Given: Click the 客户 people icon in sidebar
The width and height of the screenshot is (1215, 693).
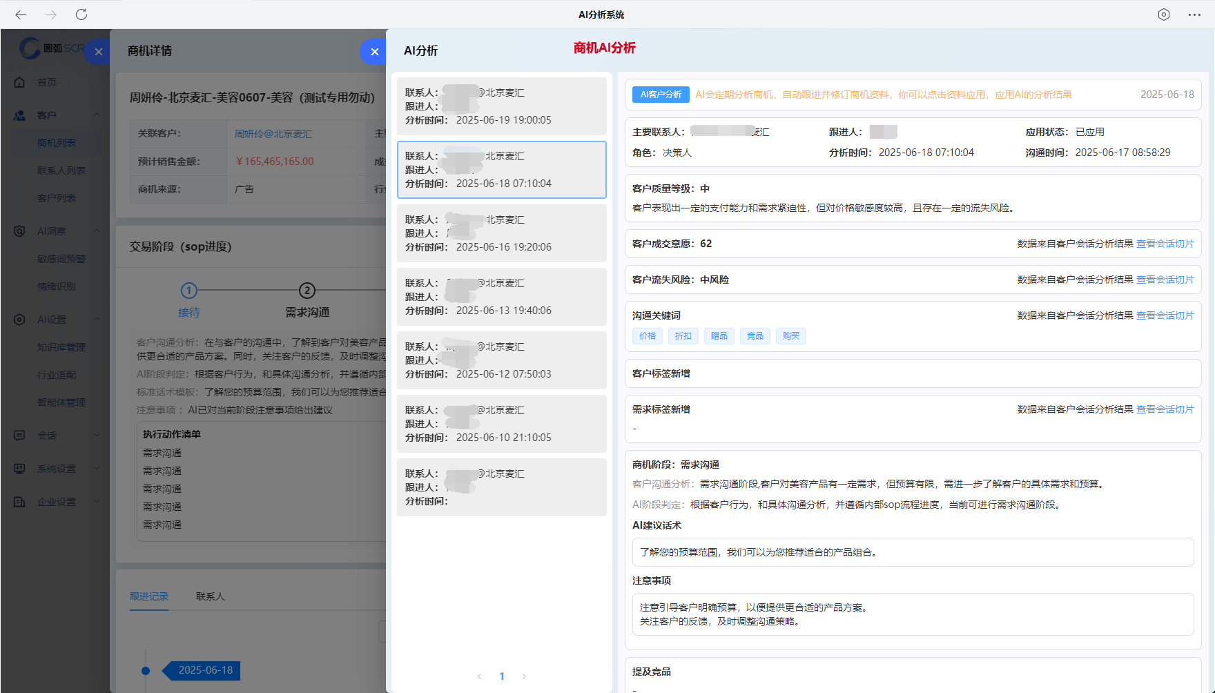Looking at the screenshot, I should click(19, 115).
